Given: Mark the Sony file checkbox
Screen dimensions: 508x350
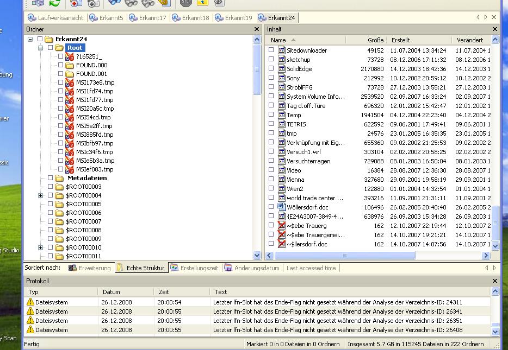Looking at the screenshot, I should click(x=271, y=78).
